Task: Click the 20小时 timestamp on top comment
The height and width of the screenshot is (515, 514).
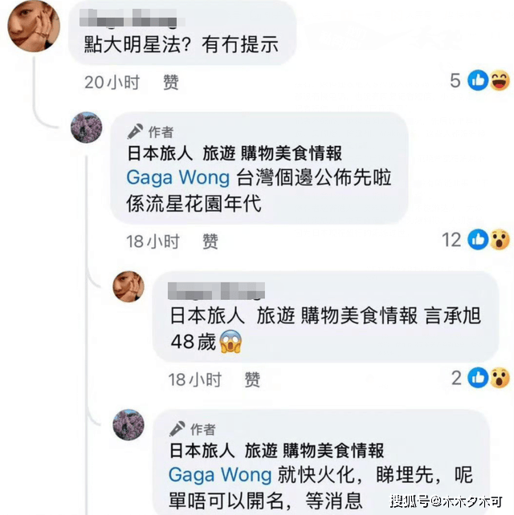Action: pyautogui.click(x=112, y=82)
